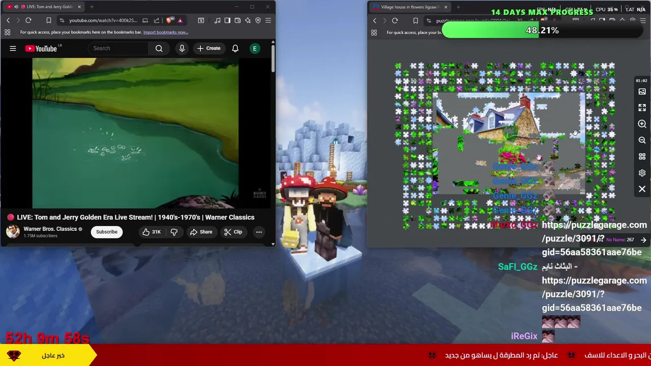Click the Create button on YouTube
Screen dimensions: 651x366
209,48
